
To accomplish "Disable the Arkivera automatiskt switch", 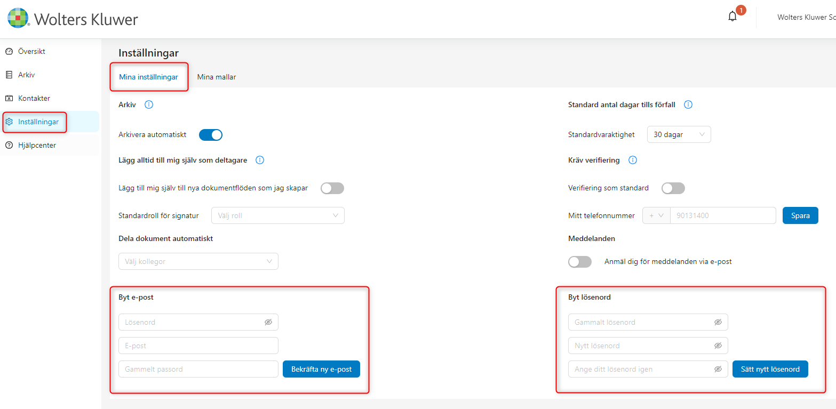I will (x=211, y=135).
